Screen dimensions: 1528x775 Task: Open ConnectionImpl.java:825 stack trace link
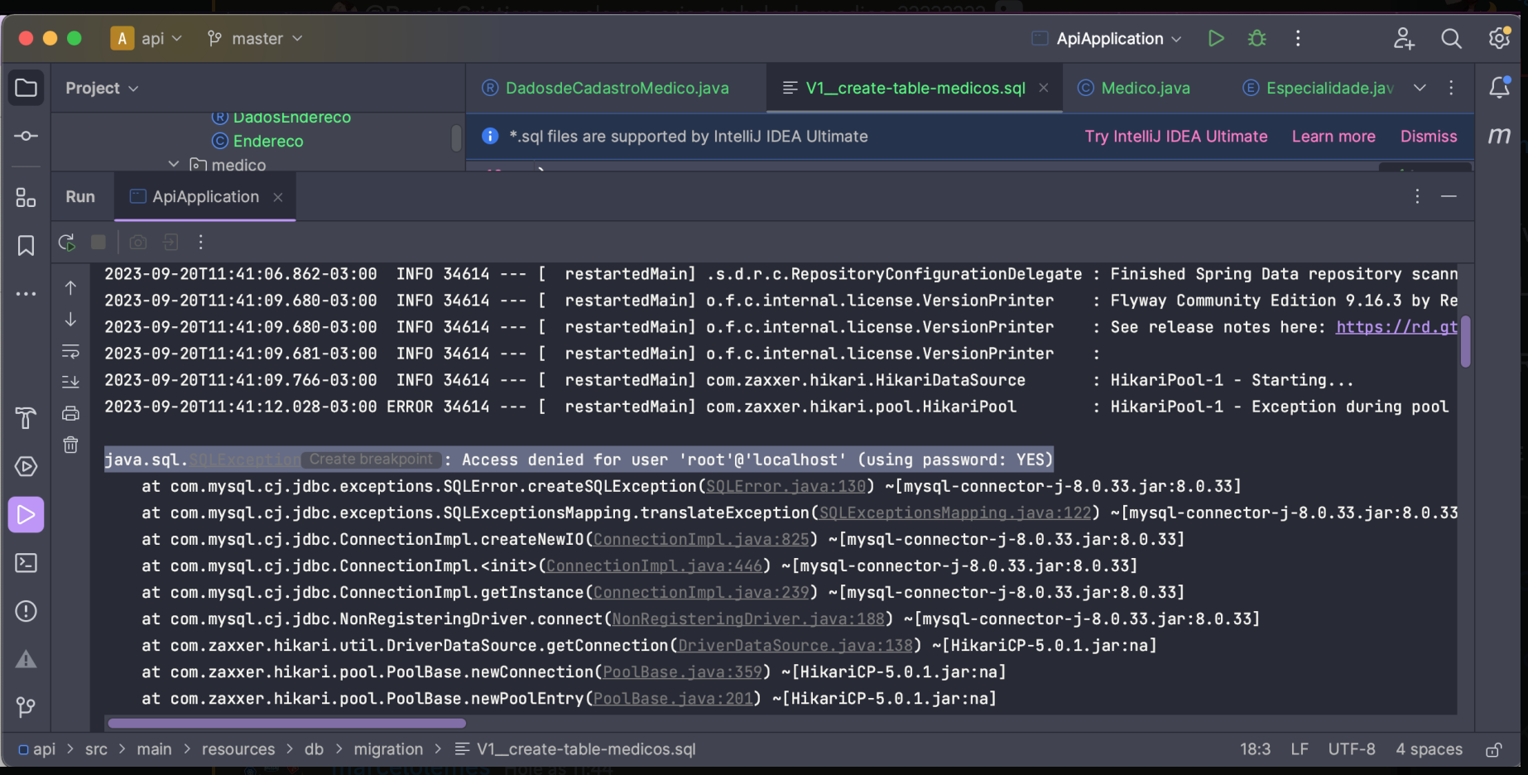701,539
